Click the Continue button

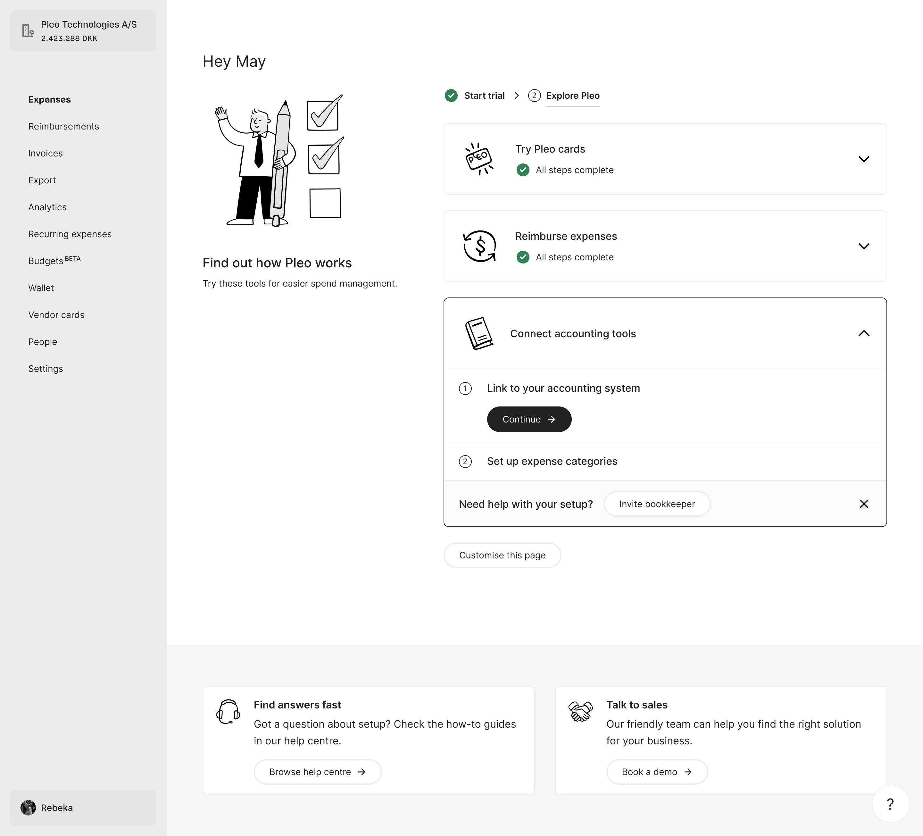(529, 419)
